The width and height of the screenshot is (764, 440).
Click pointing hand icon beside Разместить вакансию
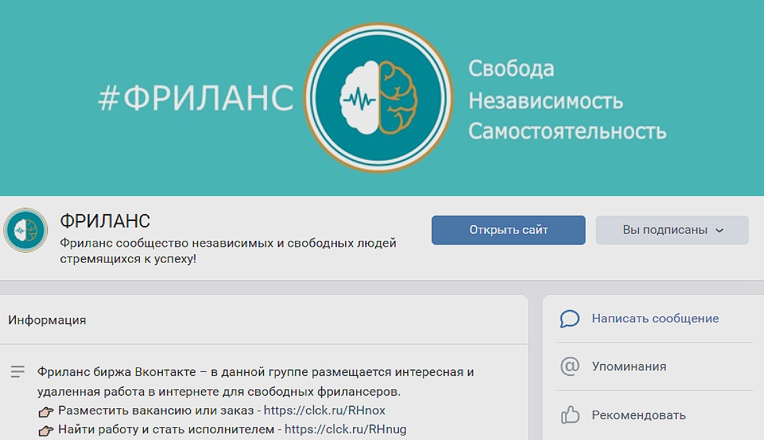[46, 411]
